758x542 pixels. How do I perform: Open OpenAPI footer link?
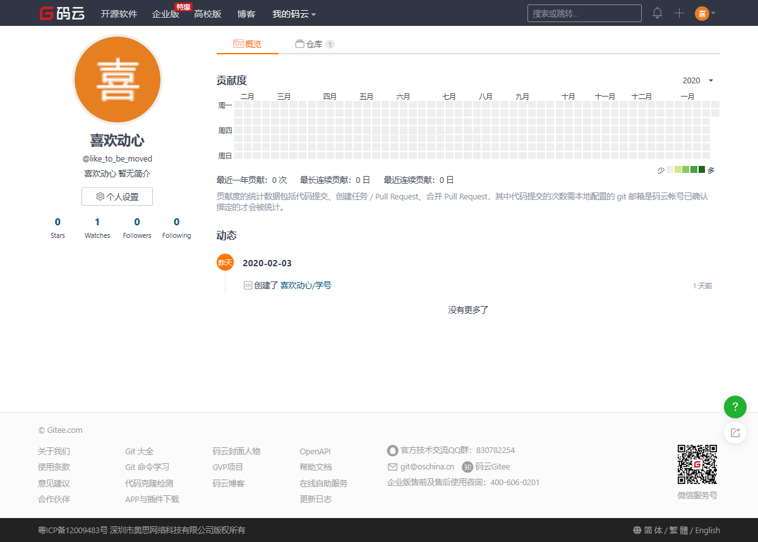pyautogui.click(x=315, y=451)
